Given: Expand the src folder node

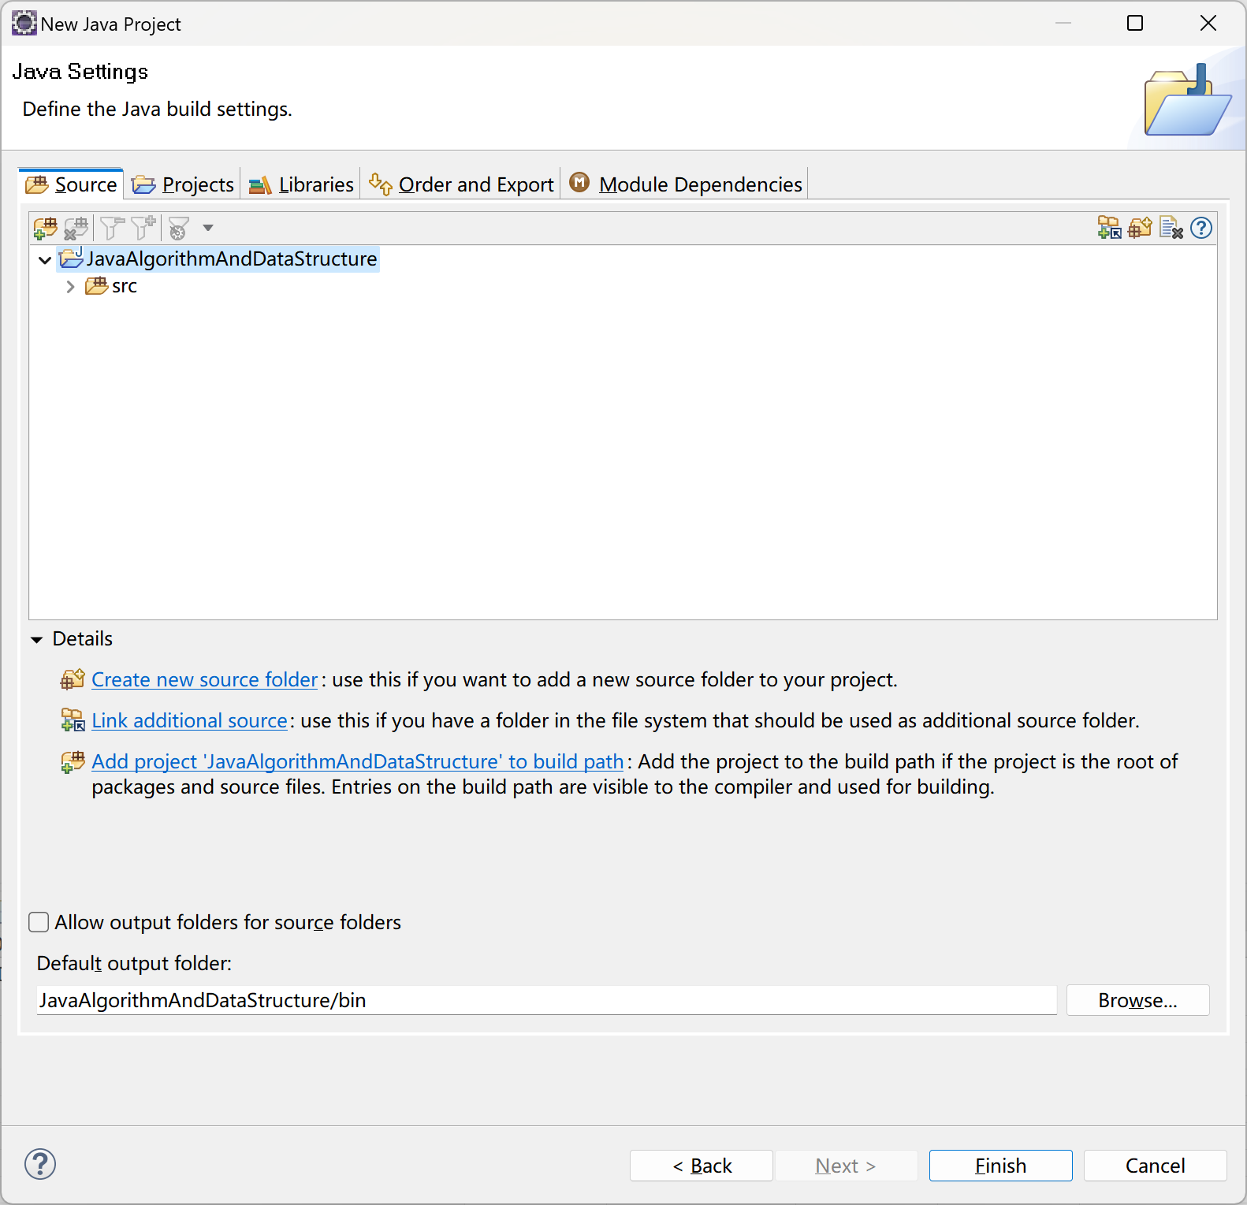Looking at the screenshot, I should (x=70, y=287).
